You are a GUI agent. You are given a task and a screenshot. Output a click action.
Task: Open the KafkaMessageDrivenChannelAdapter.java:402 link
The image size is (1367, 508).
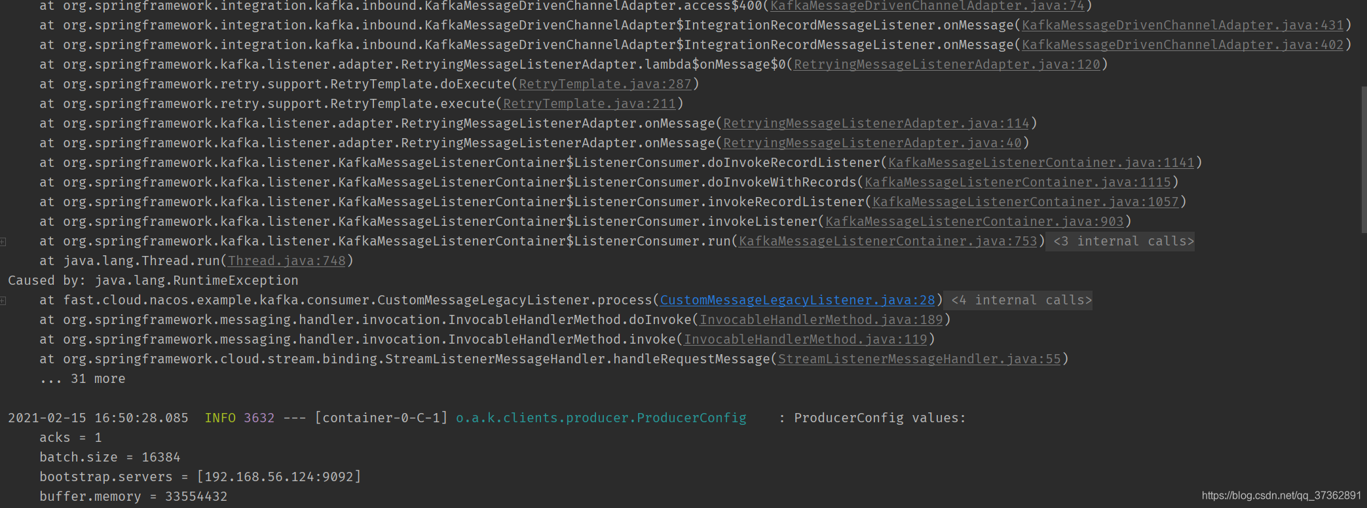pyautogui.click(x=1183, y=45)
